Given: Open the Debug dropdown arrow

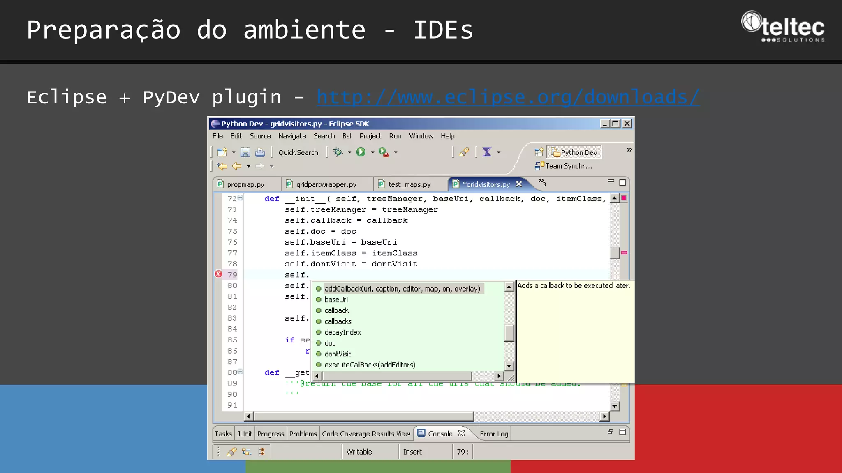Looking at the screenshot, I should click(x=349, y=152).
